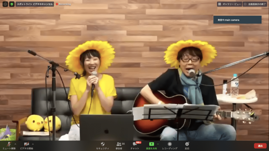269x151 pixels.
Task: Click the main camera speaker label
Action: coord(237,20)
